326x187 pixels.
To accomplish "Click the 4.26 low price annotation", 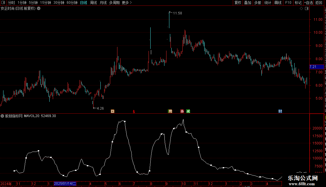I will pos(100,108).
